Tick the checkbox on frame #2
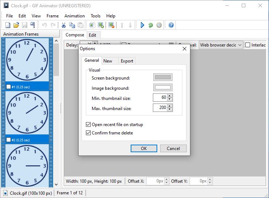Viewport: 269px width, 198px height. 9,140
